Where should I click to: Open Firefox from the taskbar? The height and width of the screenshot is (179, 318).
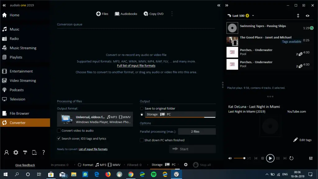coord(108,174)
